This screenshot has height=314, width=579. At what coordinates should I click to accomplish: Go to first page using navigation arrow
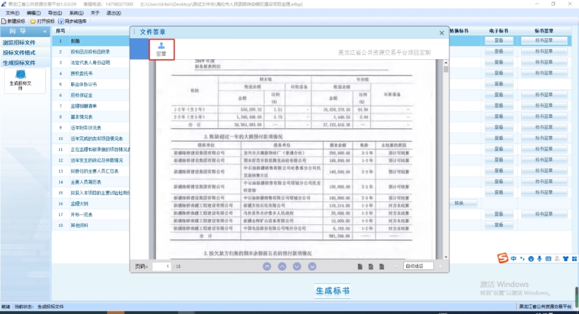click(x=266, y=266)
